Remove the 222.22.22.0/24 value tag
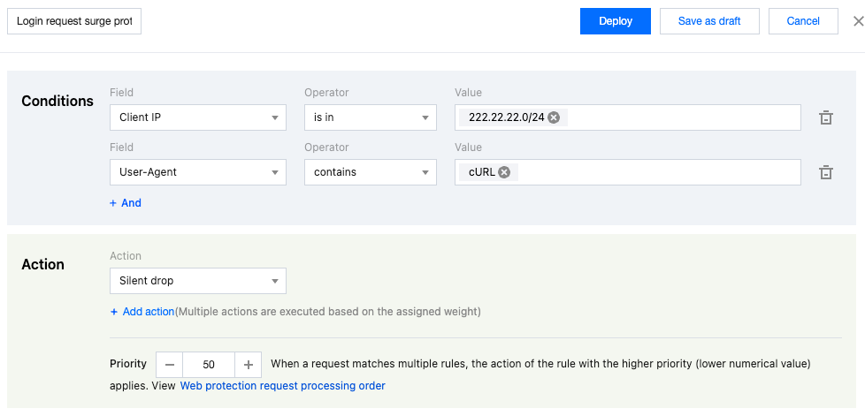 (554, 117)
